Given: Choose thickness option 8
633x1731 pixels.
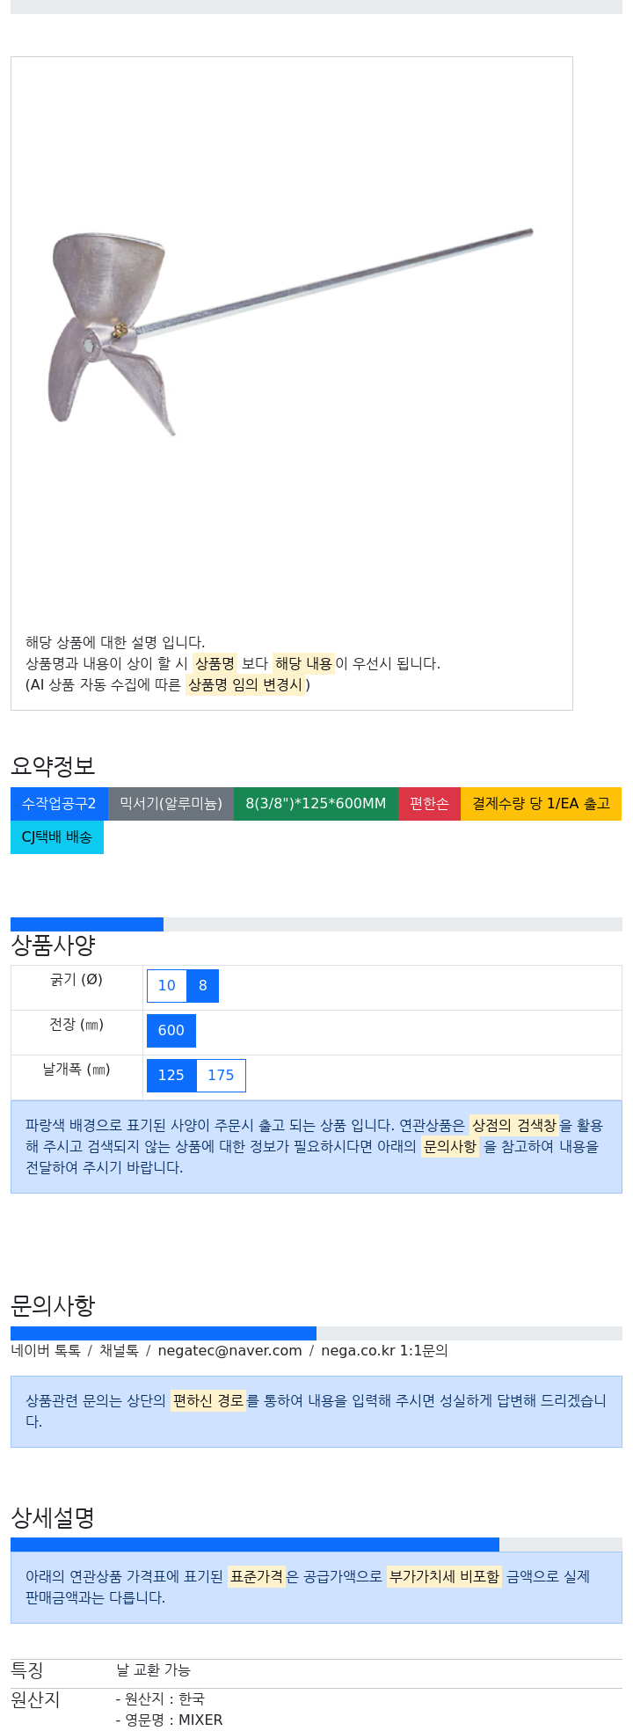Looking at the screenshot, I should click(203, 986).
